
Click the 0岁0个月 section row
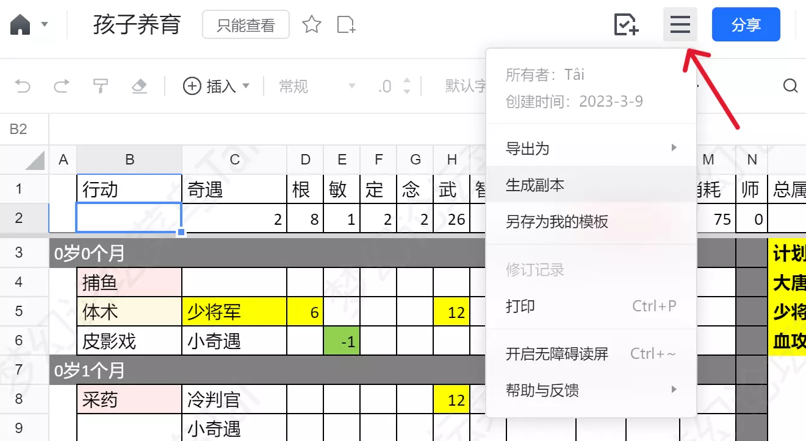point(268,253)
